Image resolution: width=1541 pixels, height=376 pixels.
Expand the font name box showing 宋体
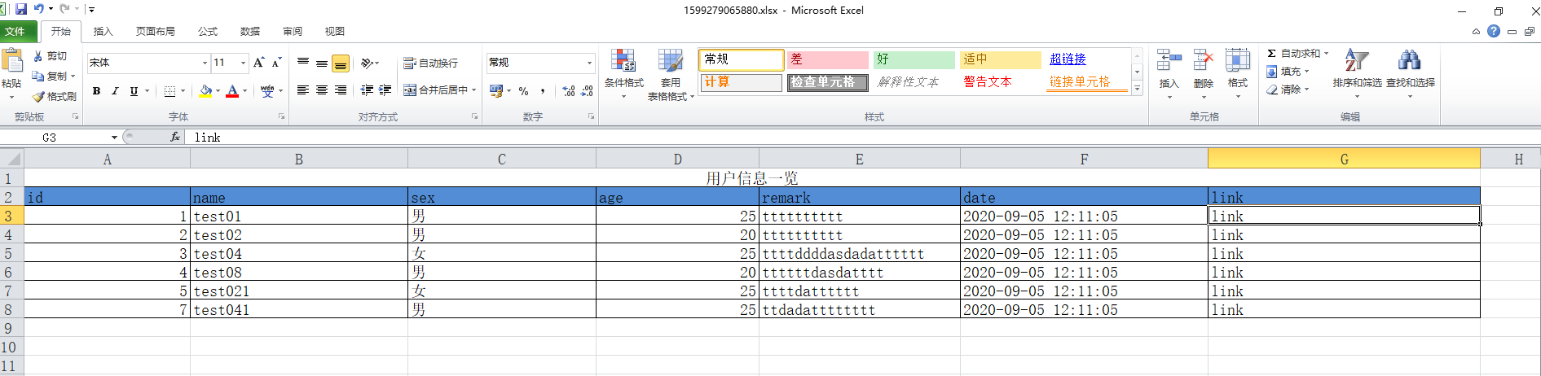[205, 63]
